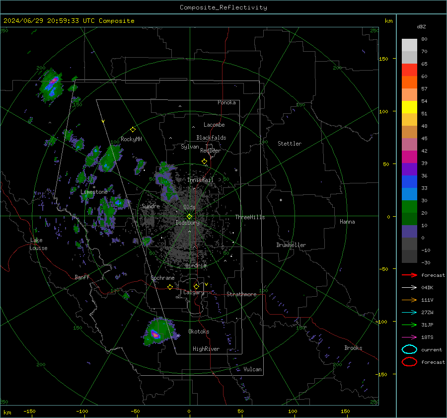Click the Lake Louise label
This screenshot has height=418, width=447.
click(38, 244)
